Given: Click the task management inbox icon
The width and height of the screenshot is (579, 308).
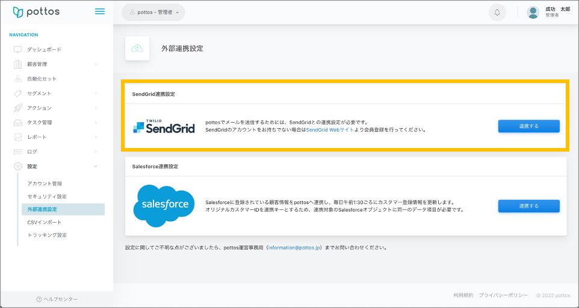Looking at the screenshot, I should pos(17,123).
